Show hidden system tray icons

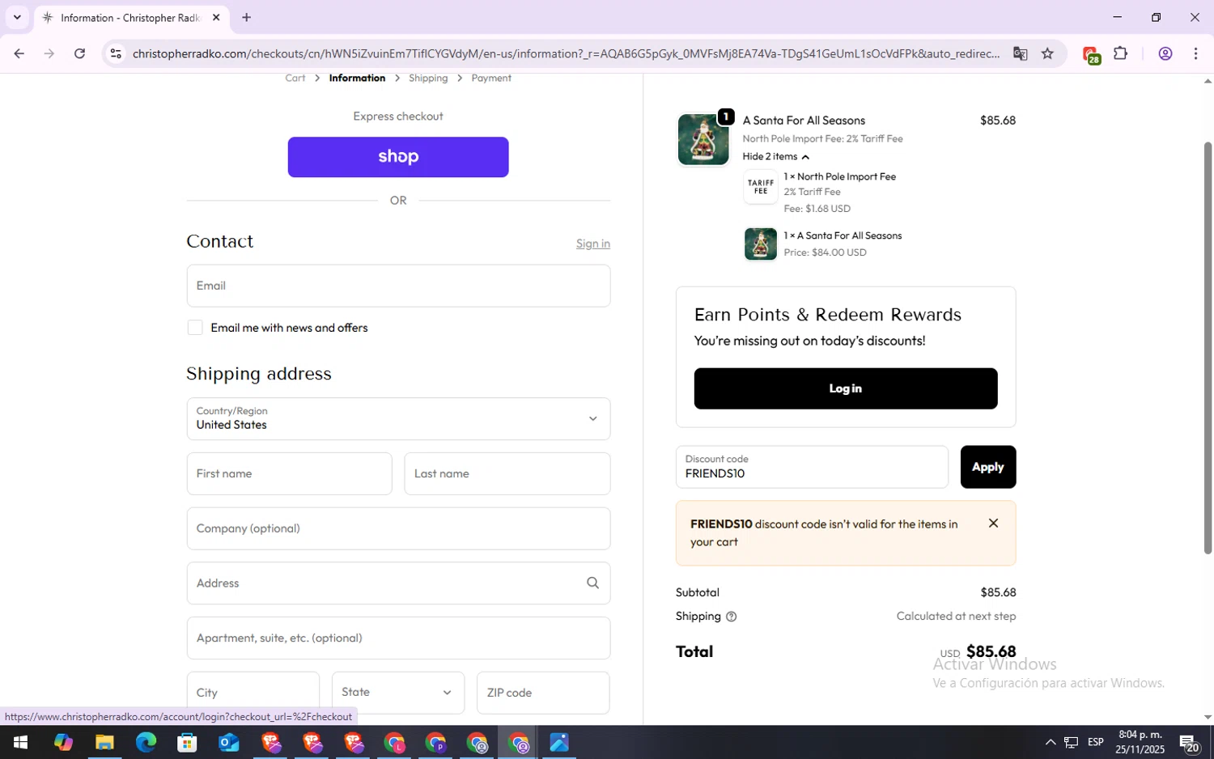click(1050, 742)
